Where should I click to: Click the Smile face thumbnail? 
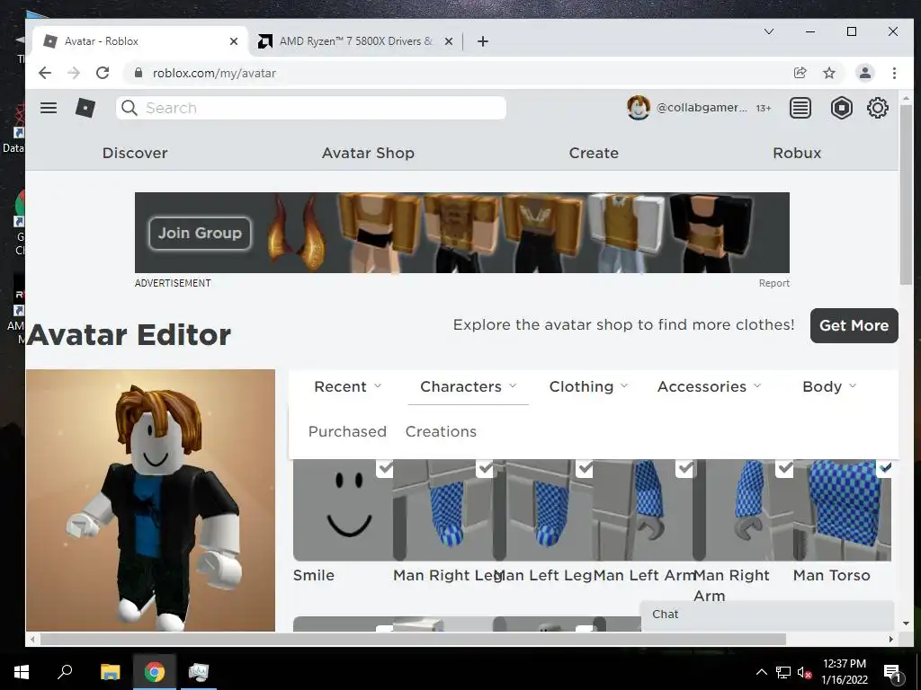pos(343,510)
